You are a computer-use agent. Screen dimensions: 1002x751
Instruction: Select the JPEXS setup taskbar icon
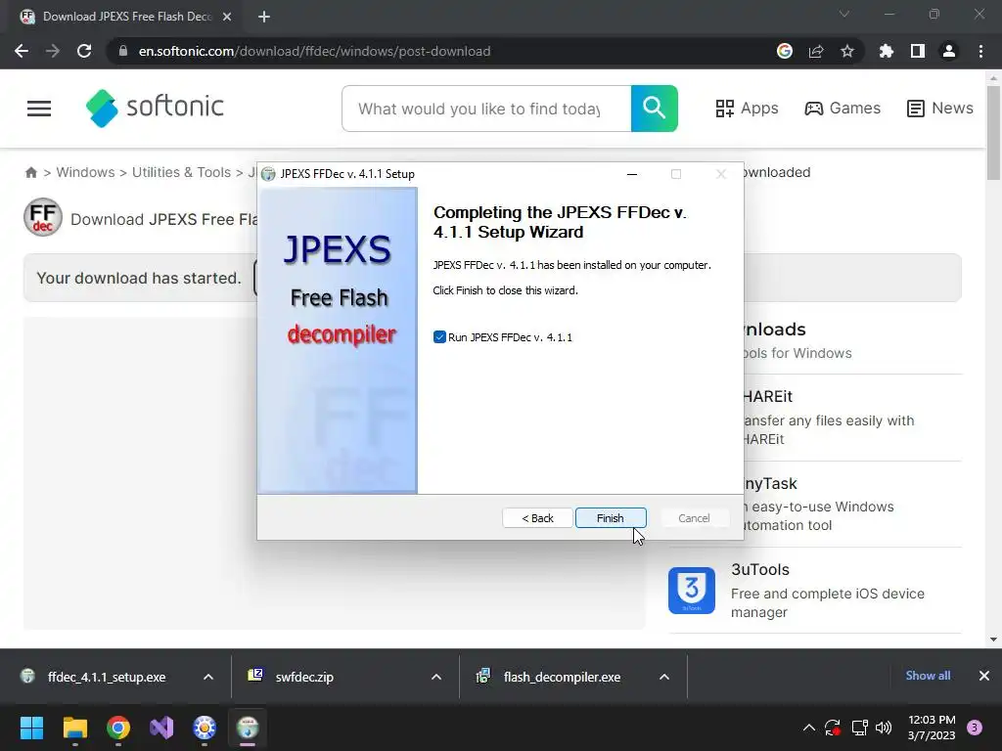pyautogui.click(x=248, y=728)
